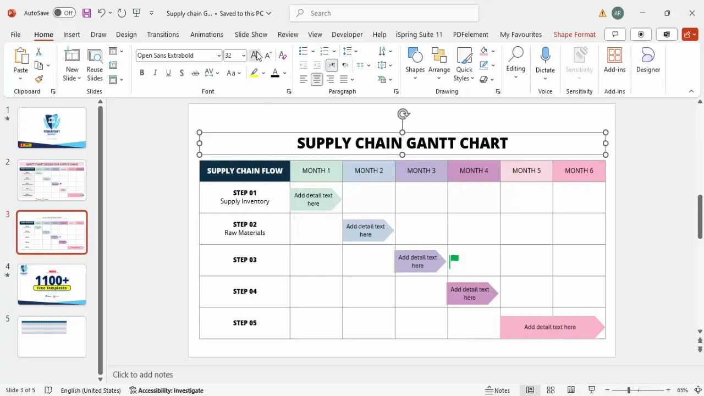Click the text highlight color button
Image resolution: width=704 pixels, height=396 pixels.
254,73
